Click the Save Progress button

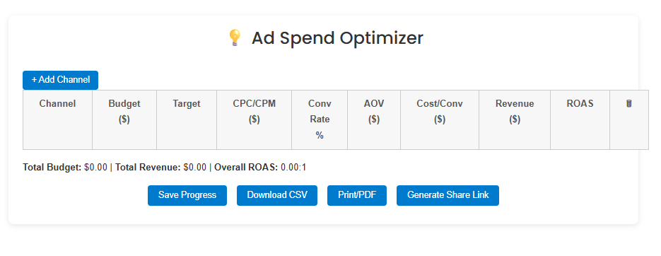coord(187,195)
